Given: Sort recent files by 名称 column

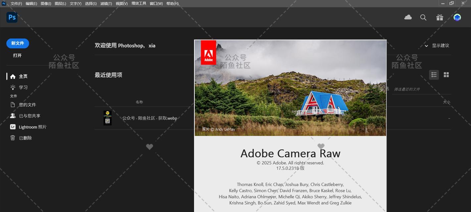Looking at the screenshot, I should 139,102.
